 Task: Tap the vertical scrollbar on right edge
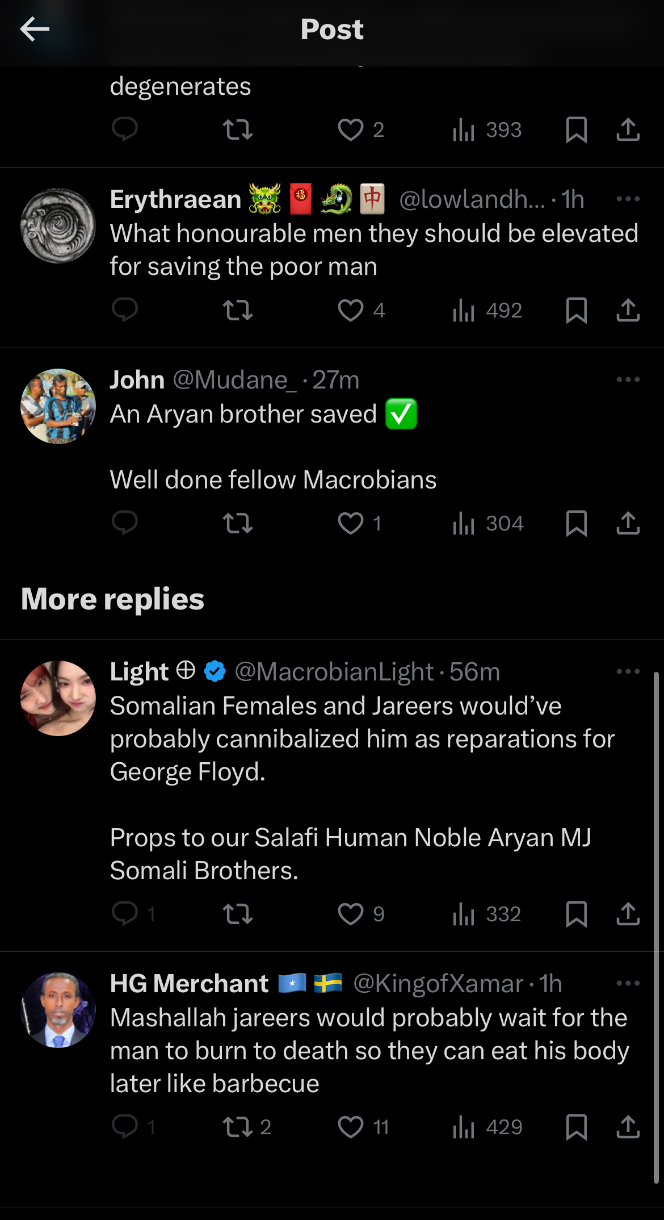click(x=656, y=926)
